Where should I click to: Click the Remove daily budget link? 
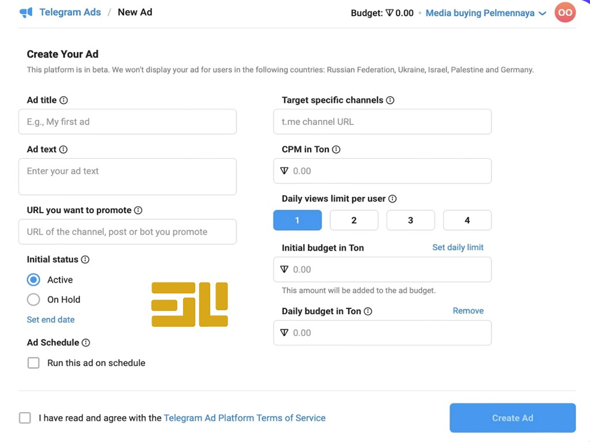point(468,311)
